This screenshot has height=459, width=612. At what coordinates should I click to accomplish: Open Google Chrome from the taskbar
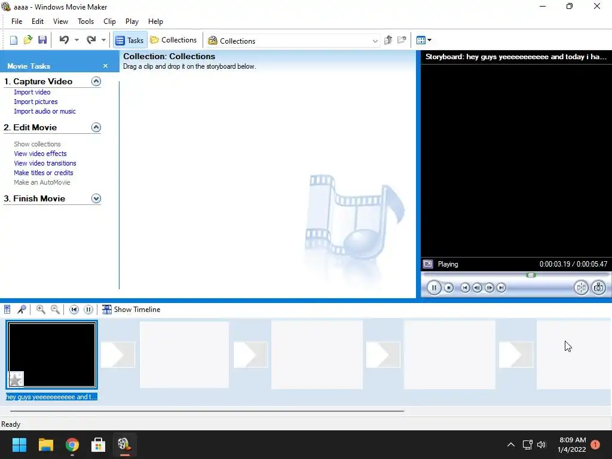(x=72, y=445)
